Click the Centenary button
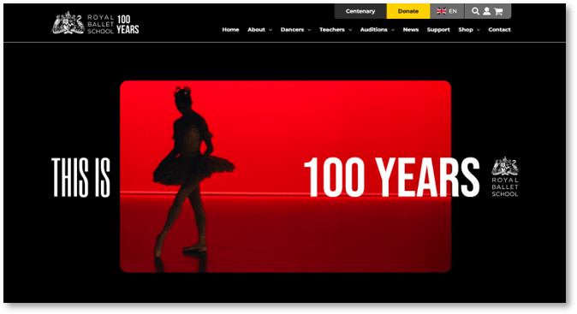This screenshot has width=577, height=314. pyautogui.click(x=360, y=11)
